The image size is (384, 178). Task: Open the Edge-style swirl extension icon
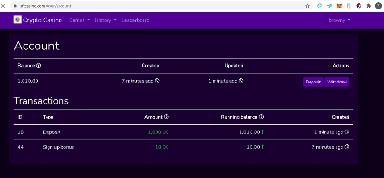pyautogui.click(x=320, y=6)
